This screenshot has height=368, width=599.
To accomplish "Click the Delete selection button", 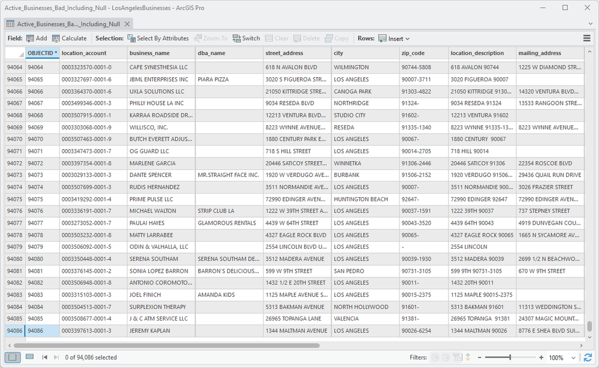I will click(x=306, y=38).
